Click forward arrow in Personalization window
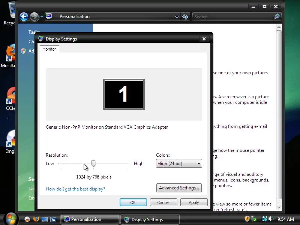 [34, 16]
